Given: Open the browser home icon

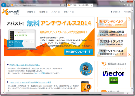Looking at the screenshot, I should (x=124, y=5).
